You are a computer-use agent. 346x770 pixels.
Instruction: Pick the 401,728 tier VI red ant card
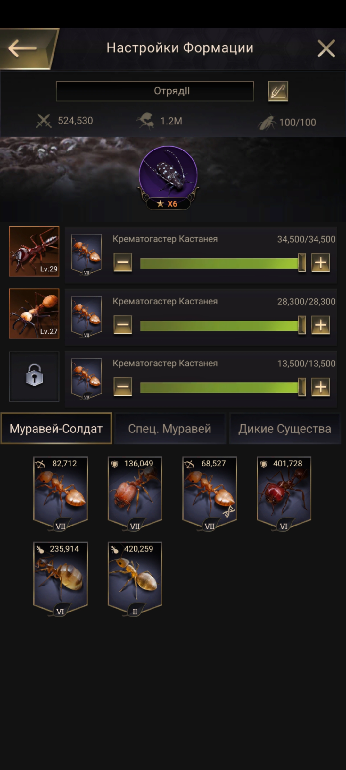pyautogui.click(x=284, y=493)
